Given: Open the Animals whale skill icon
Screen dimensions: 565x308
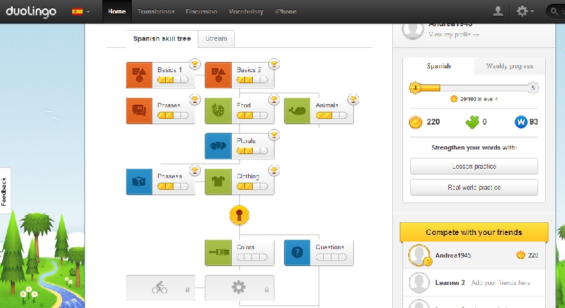Looking at the screenshot, I should click(297, 111).
